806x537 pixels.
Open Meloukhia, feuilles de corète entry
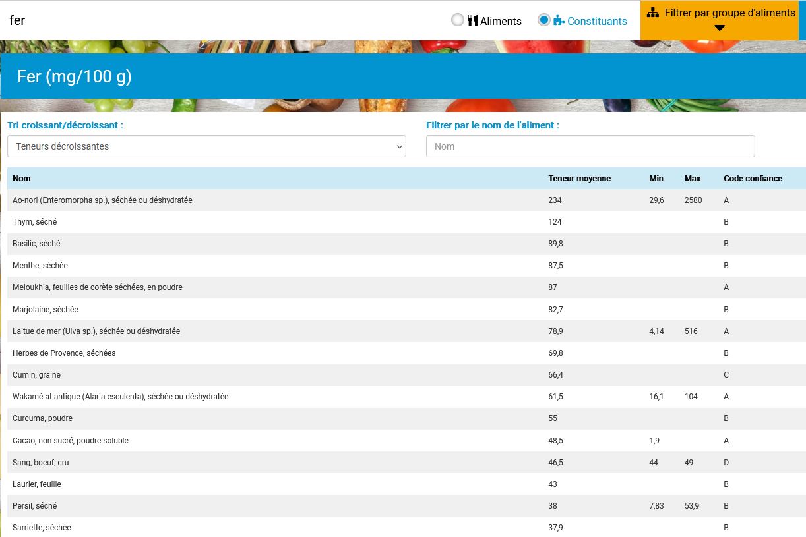point(97,287)
